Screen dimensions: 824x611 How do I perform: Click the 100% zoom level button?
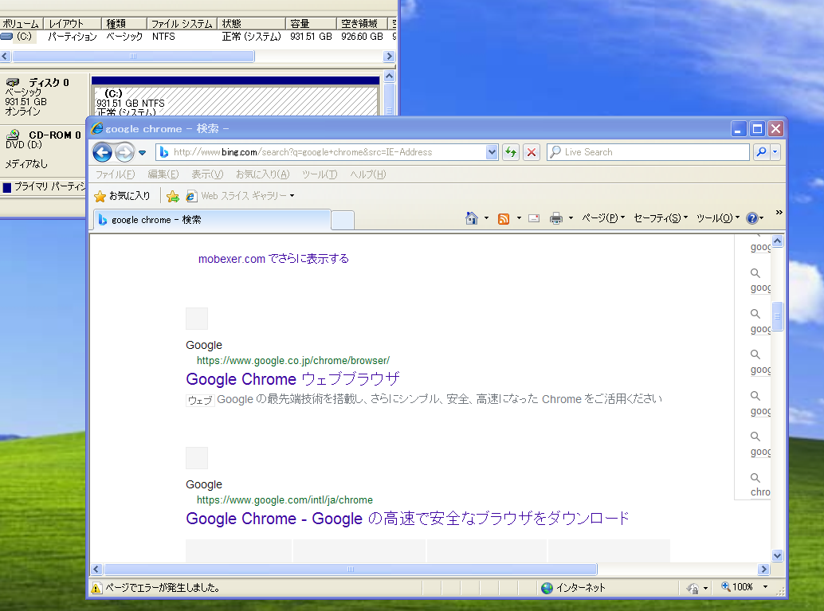(738, 587)
